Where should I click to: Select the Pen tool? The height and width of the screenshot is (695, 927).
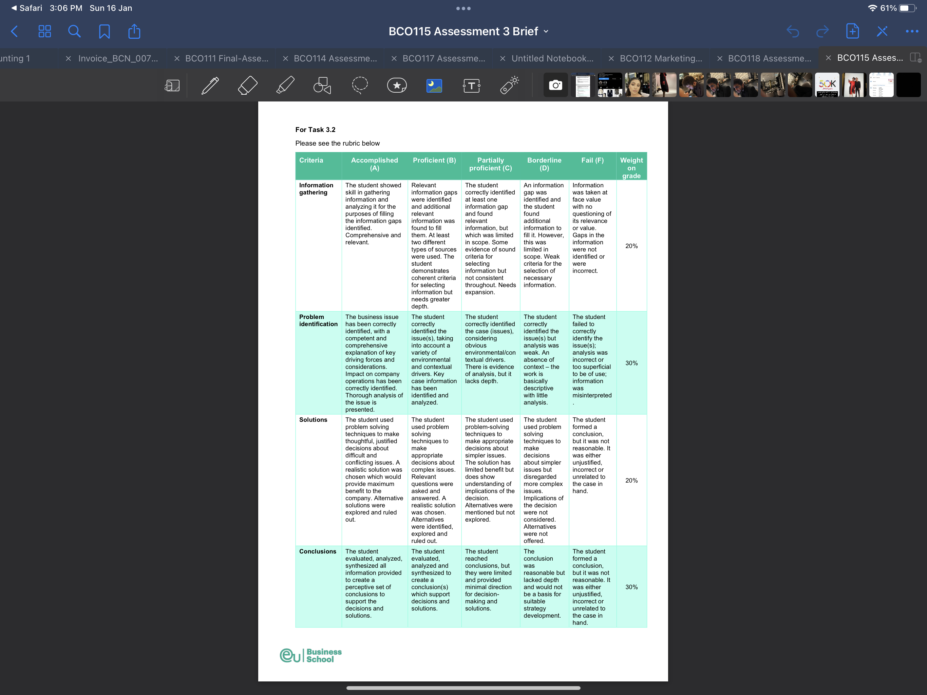[x=210, y=86]
